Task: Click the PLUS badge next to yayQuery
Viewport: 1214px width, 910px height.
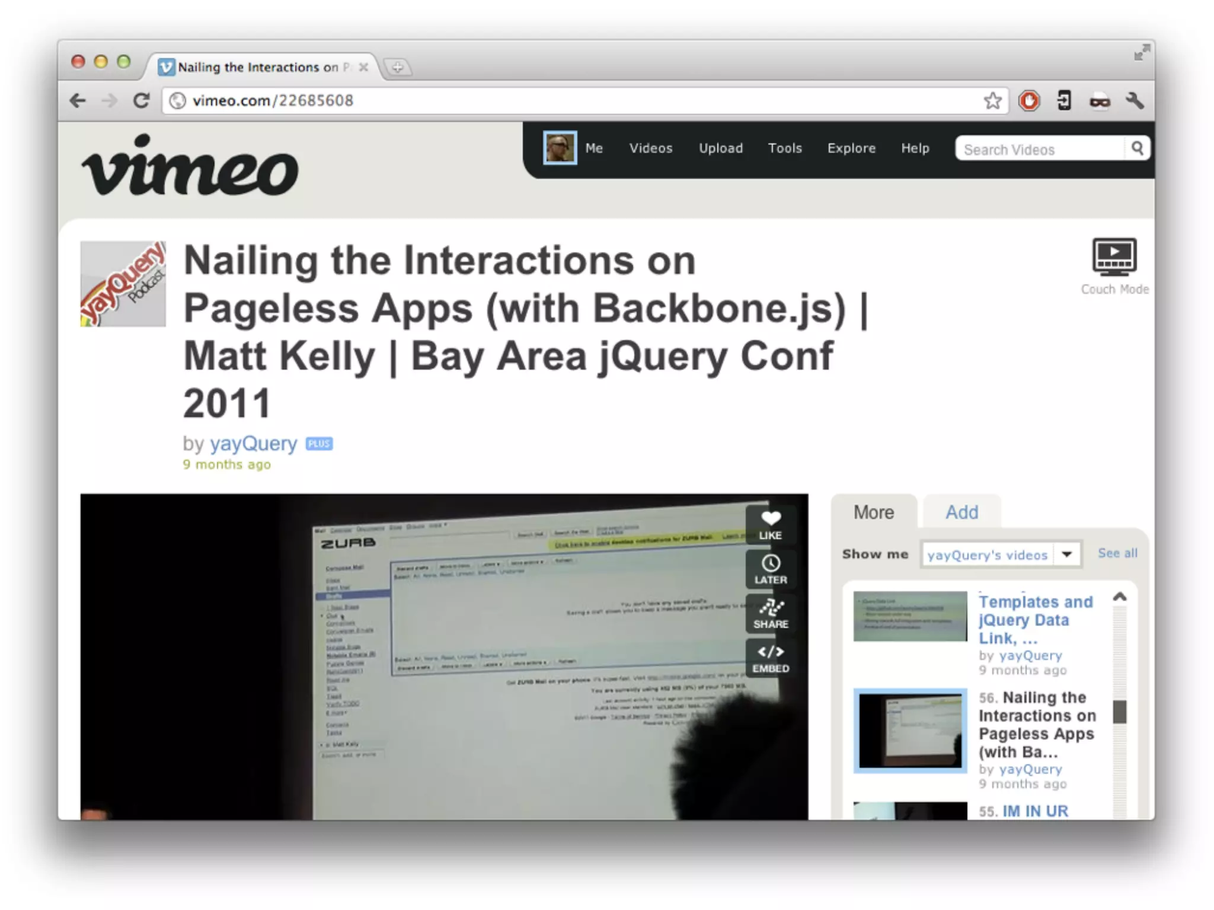Action: click(319, 444)
